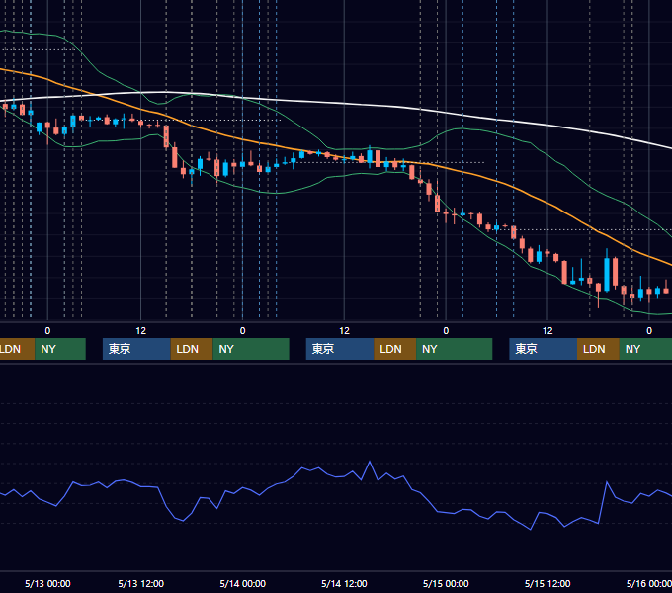This screenshot has width=672, height=593.
Task: Click the tall blue candle on 5/15 evening
Action: coord(607,274)
